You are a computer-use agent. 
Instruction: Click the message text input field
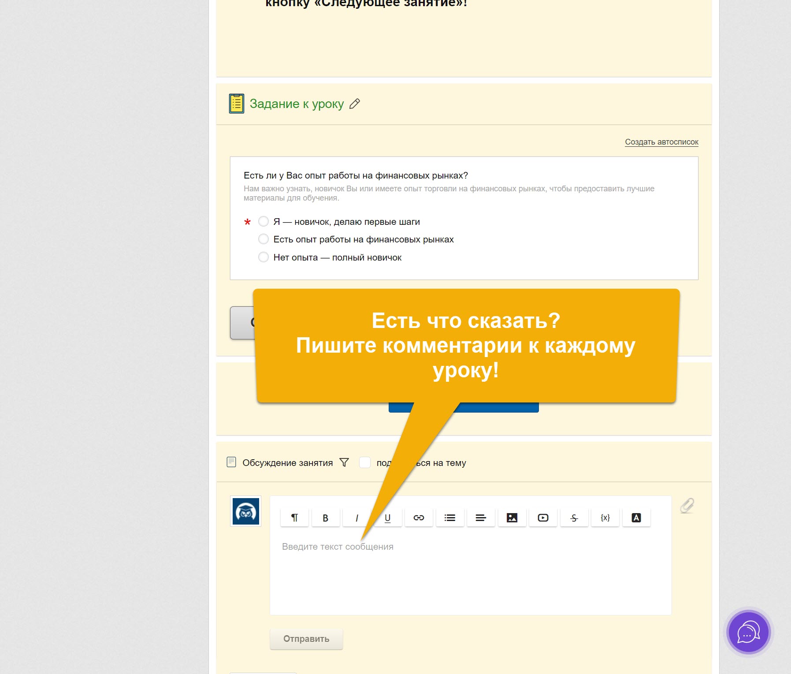tap(470, 573)
